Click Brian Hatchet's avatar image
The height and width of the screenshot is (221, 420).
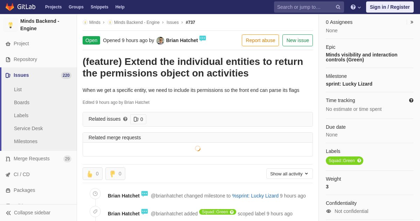click(x=160, y=41)
